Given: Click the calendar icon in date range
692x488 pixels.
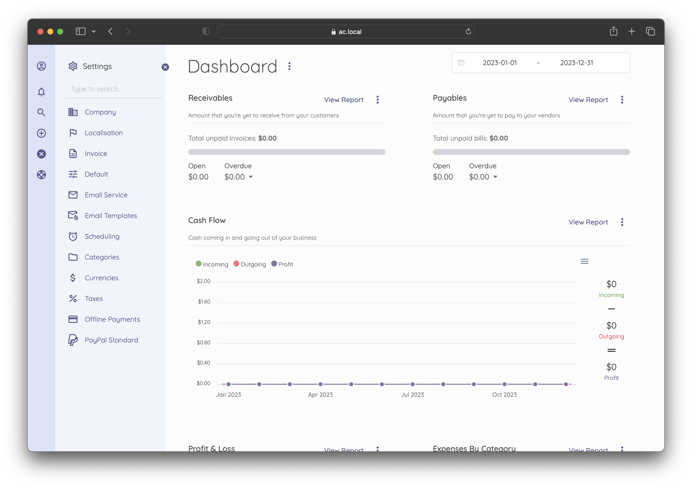Looking at the screenshot, I should [x=461, y=63].
